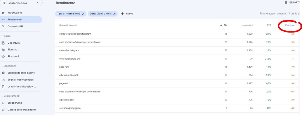Sort the table by Impressioni column
The width and height of the screenshot is (302, 115).
247,25
